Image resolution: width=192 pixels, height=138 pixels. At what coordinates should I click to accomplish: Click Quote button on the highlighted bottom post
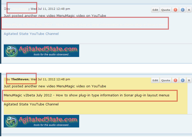click(x=166, y=81)
